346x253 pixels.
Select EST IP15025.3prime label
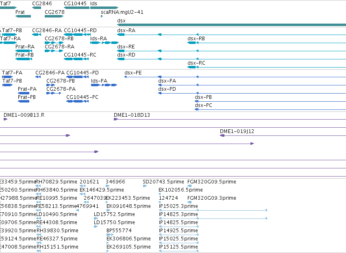coord(178,206)
